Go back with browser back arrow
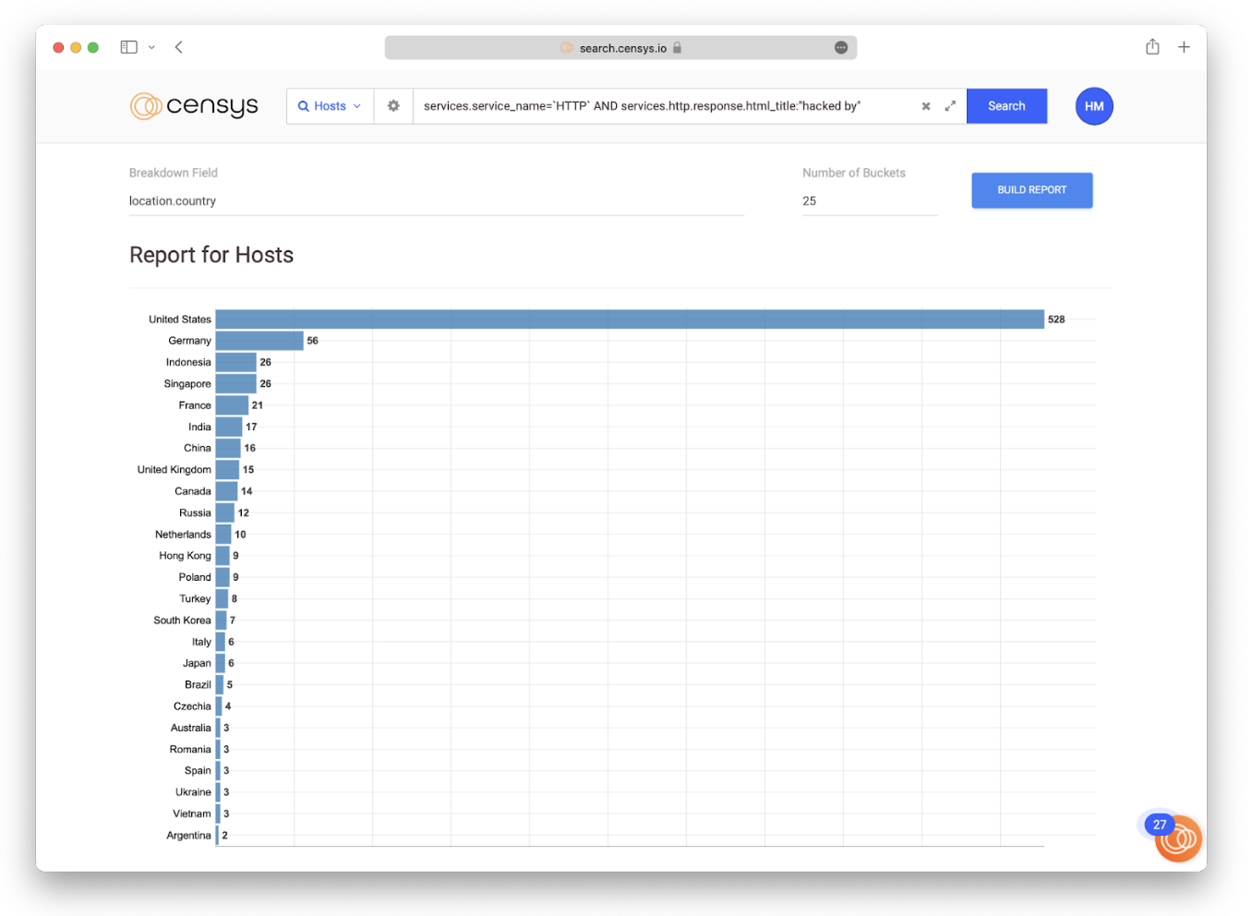Screen dimensions: 1252x916 pyautogui.click(x=178, y=47)
